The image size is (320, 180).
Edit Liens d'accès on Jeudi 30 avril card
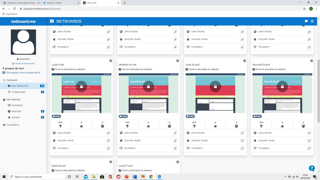[242, 133]
